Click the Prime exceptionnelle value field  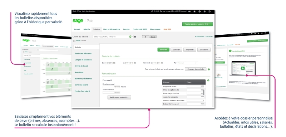click(195, 90)
